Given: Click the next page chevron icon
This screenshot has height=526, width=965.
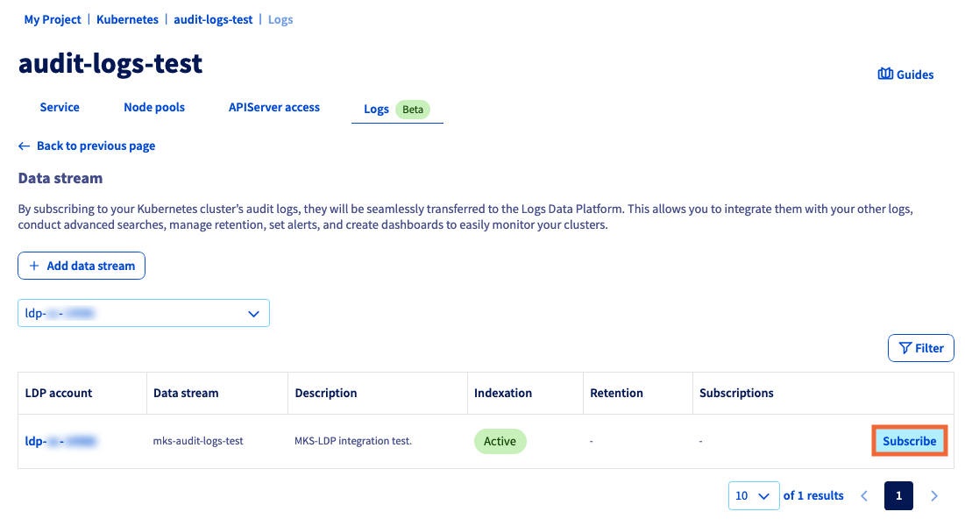Looking at the screenshot, I should 934,495.
